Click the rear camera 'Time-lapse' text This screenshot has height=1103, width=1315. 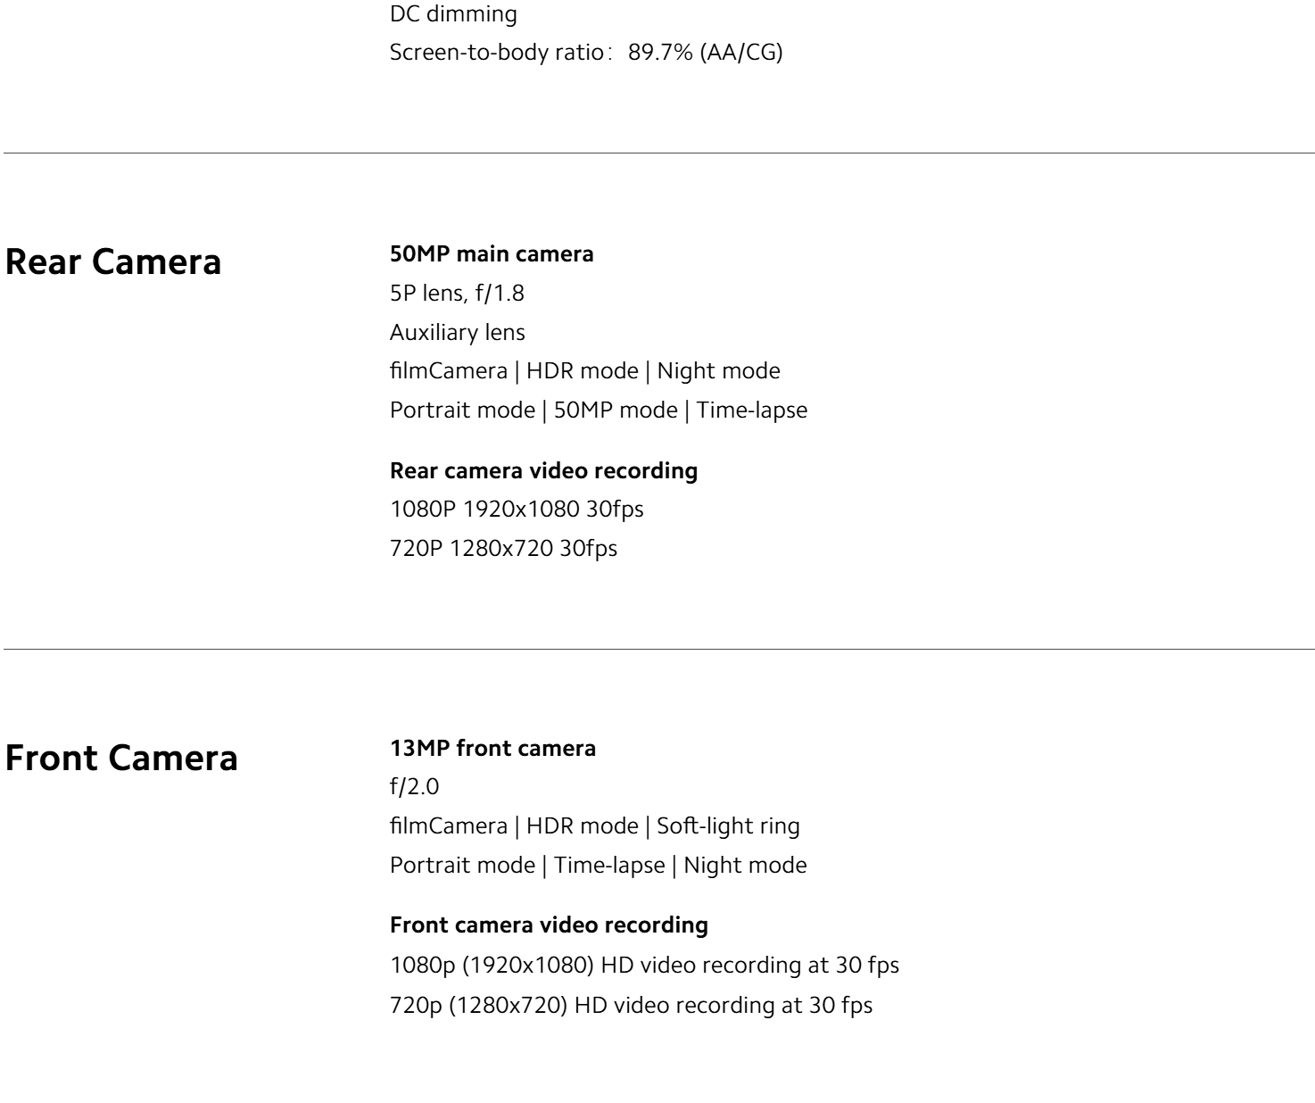(x=752, y=411)
